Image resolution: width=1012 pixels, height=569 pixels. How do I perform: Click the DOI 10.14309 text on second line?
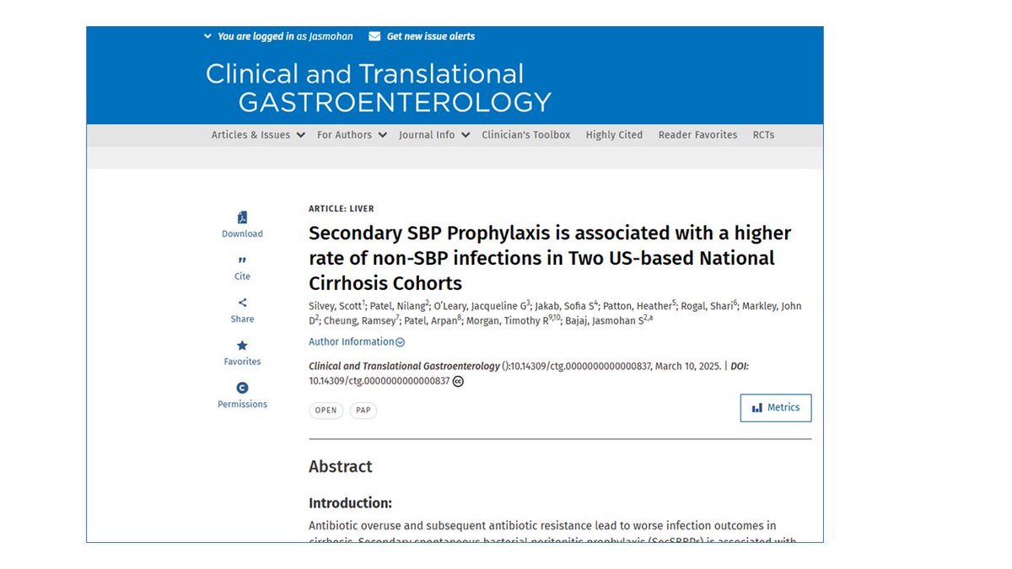click(x=379, y=381)
